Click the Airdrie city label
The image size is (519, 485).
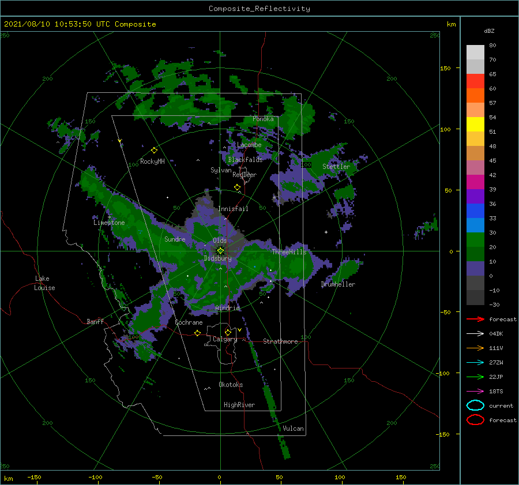click(x=227, y=308)
